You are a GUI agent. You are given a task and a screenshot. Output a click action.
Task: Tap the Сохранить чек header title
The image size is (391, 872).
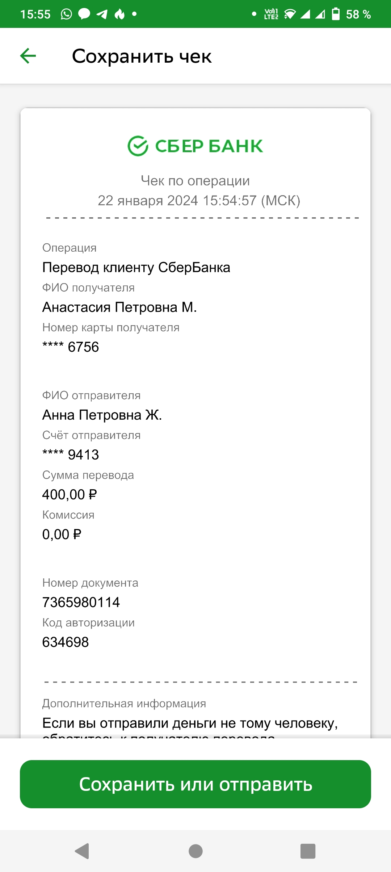[x=142, y=56]
